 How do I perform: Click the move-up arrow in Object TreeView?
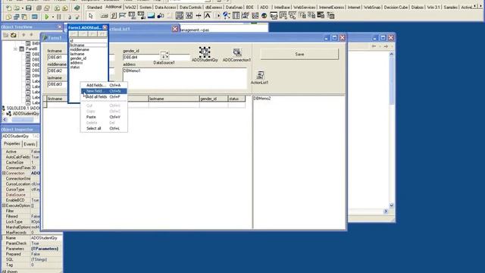[23, 35]
